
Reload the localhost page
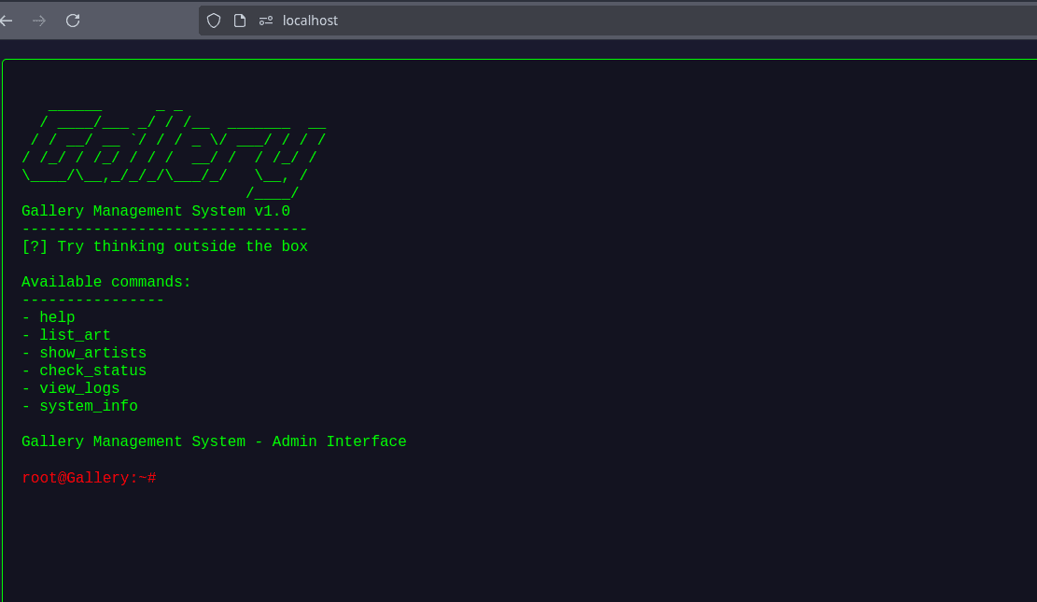click(x=73, y=21)
